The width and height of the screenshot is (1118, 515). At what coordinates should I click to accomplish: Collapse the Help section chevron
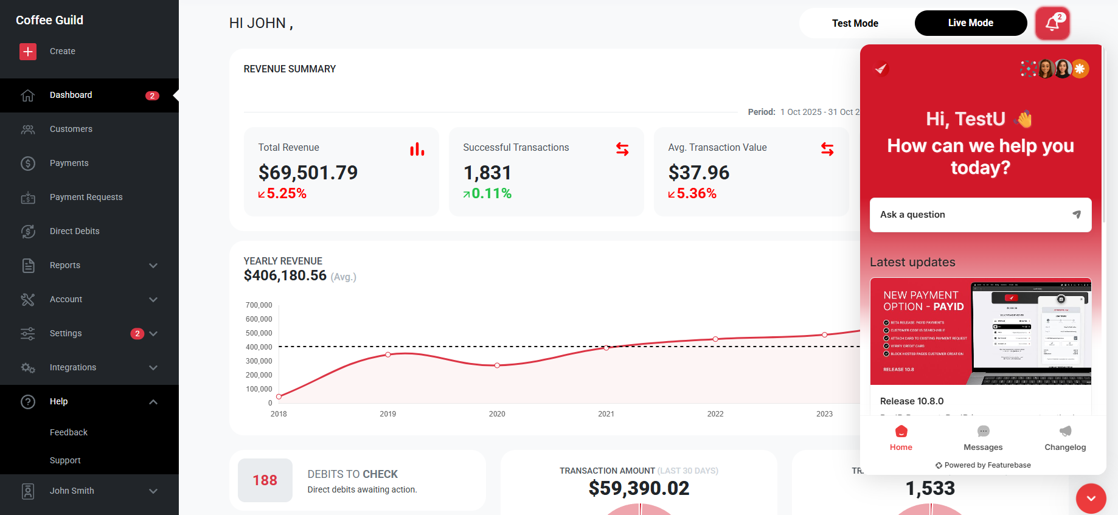click(153, 402)
